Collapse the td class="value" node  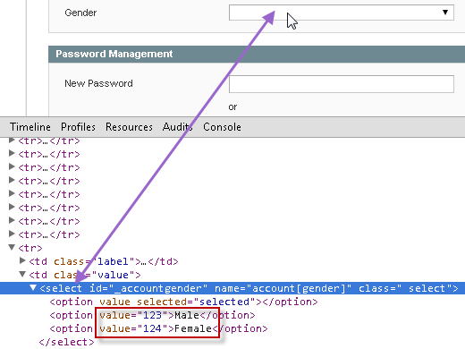22,274
